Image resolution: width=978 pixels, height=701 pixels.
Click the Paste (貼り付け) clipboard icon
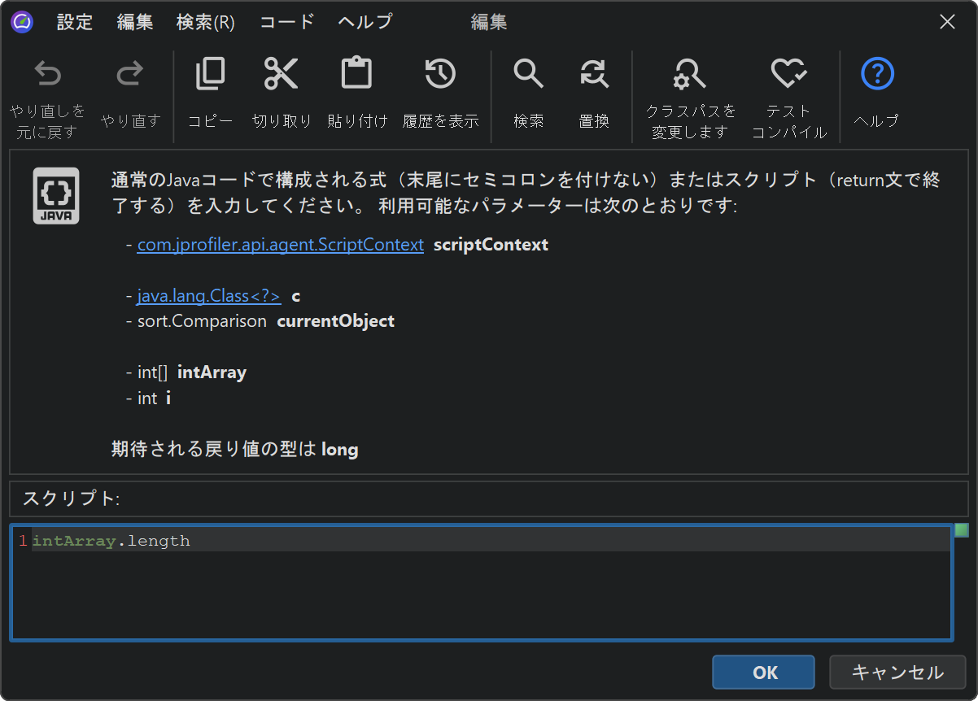pyautogui.click(x=356, y=75)
